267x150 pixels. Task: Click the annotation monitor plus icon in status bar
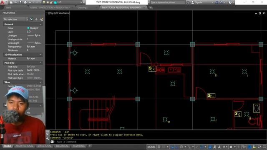(x=239, y=147)
